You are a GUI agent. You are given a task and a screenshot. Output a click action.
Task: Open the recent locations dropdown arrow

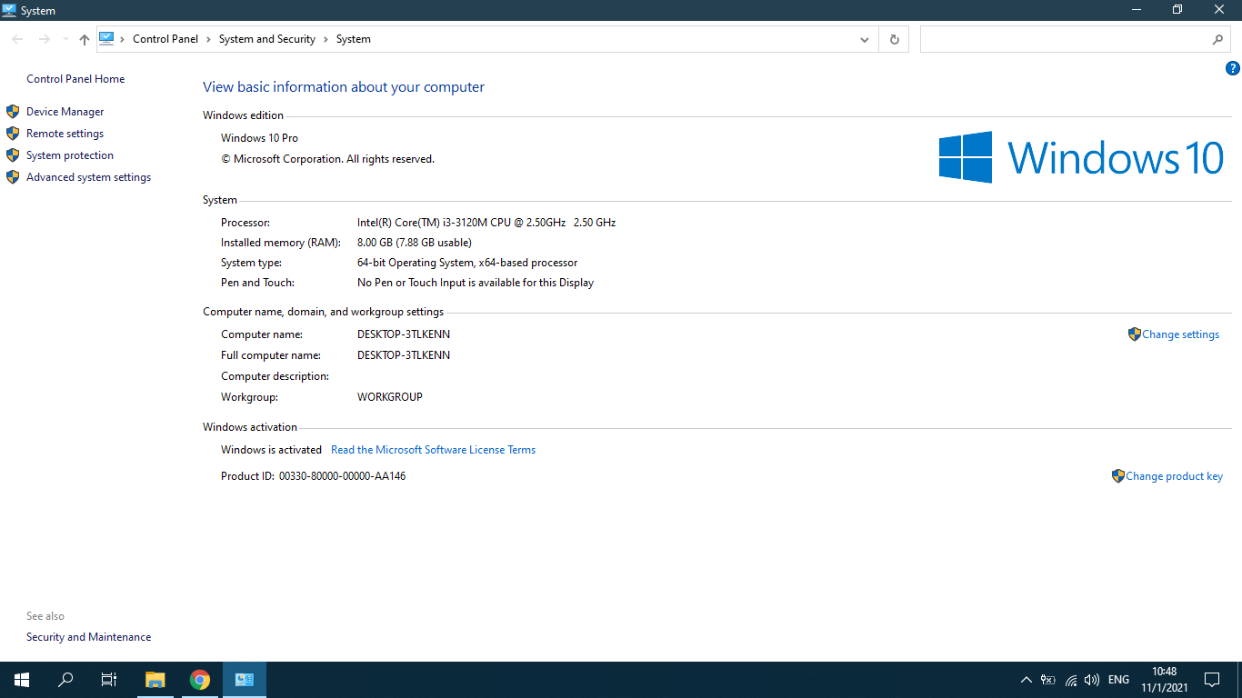(65, 39)
